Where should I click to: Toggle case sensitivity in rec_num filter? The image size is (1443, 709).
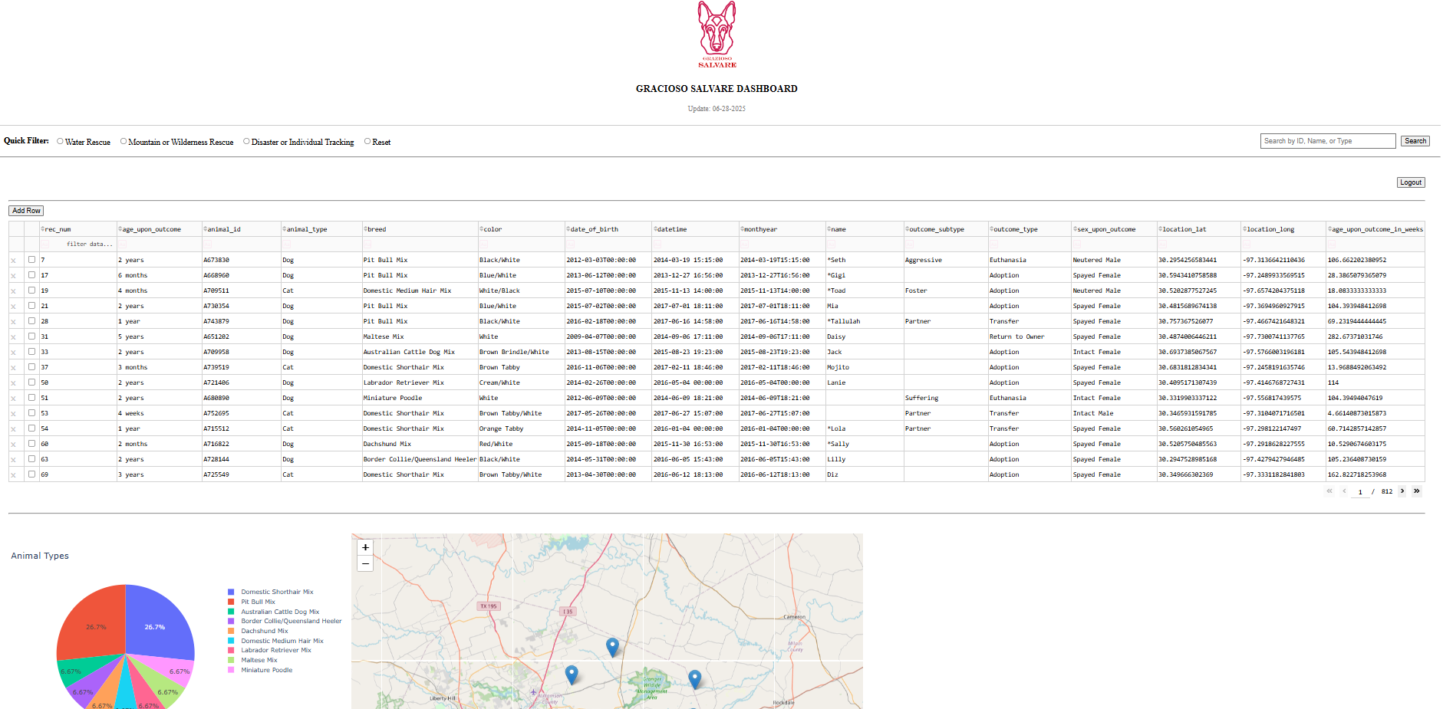[45, 244]
